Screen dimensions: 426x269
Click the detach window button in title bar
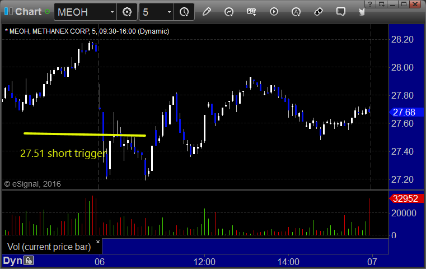[382, 4]
